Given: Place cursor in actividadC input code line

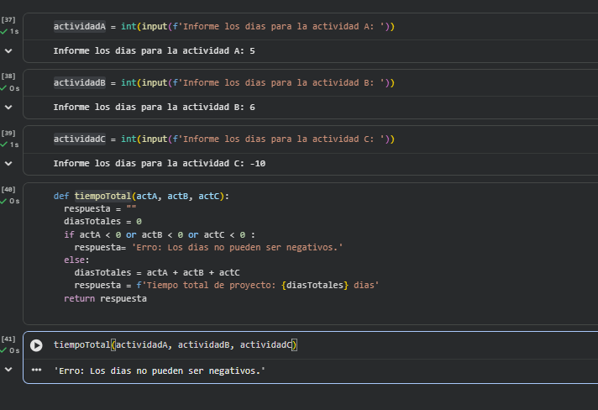Looking at the screenshot, I should pyautogui.click(x=224, y=139).
